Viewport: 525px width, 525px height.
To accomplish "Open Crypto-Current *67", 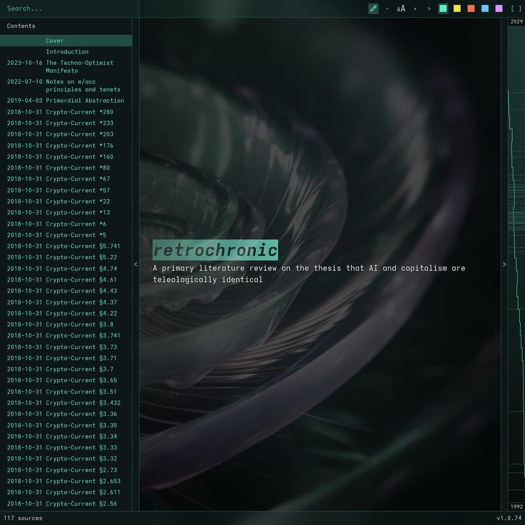I will click(66, 179).
